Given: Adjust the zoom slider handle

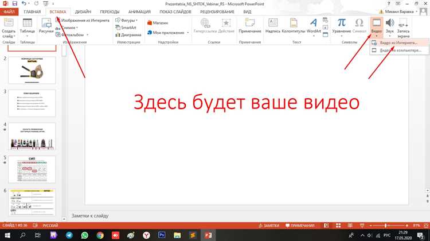Looking at the screenshot, I should click(x=385, y=226).
